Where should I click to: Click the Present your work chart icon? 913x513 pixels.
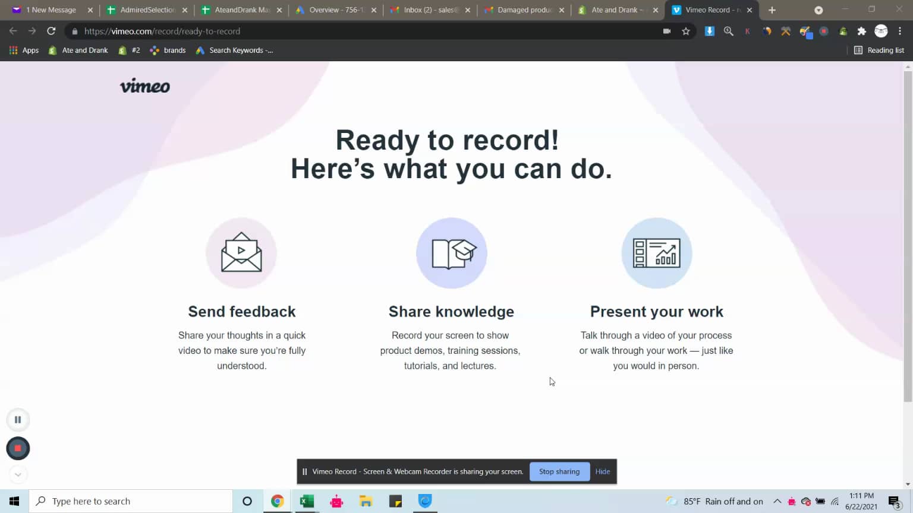(x=657, y=253)
